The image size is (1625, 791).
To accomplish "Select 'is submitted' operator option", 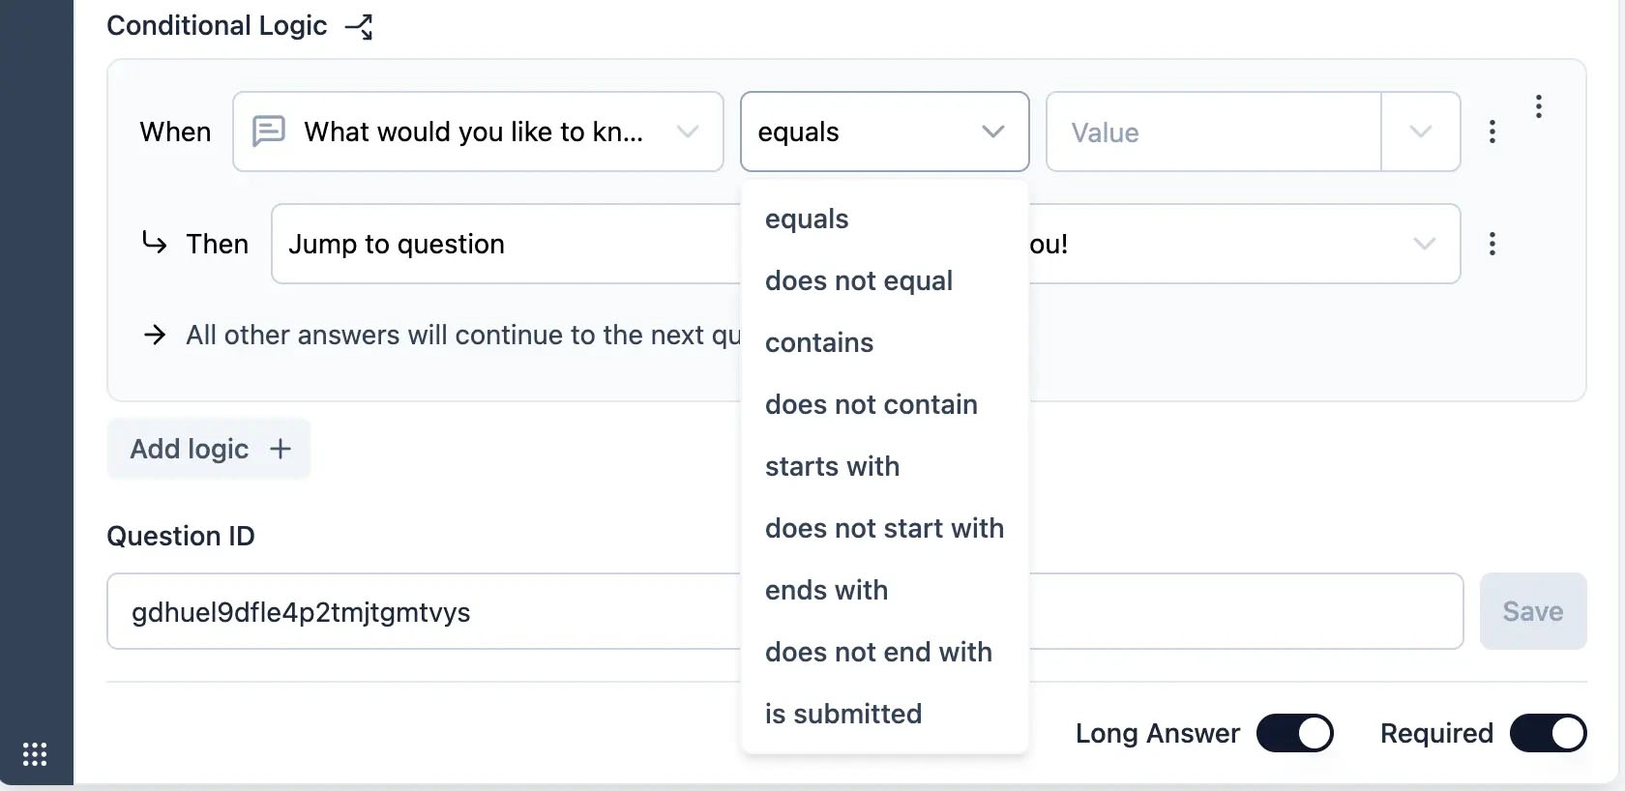I will click(843, 714).
